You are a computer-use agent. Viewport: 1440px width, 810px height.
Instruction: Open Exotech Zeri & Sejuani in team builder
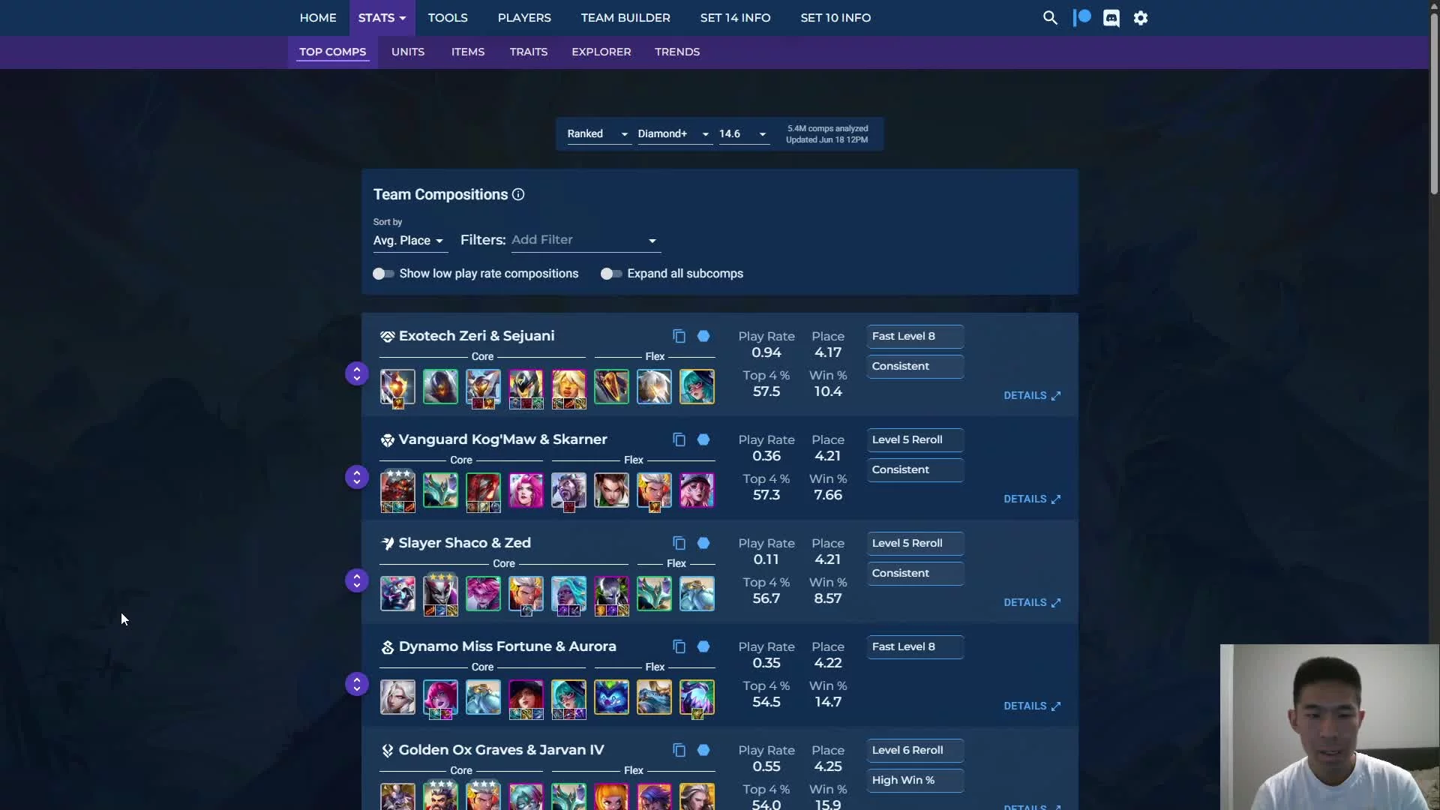coord(703,337)
